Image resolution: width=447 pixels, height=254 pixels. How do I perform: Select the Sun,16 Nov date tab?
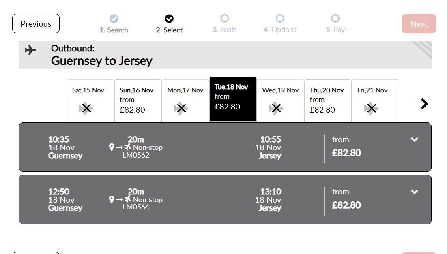(138, 101)
